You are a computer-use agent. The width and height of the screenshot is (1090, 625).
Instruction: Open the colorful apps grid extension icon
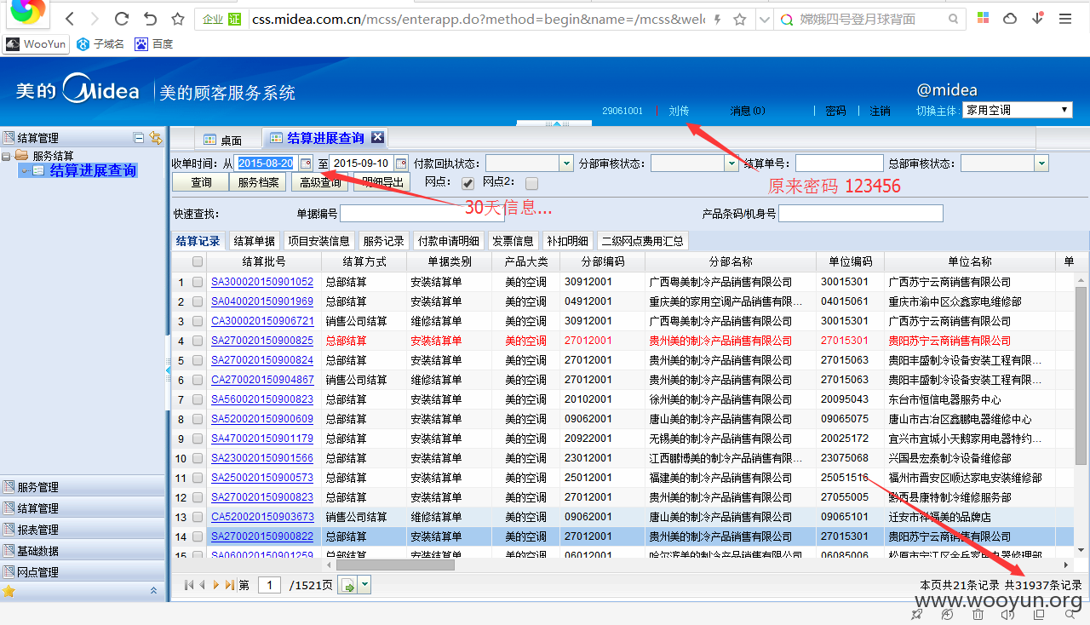coord(983,18)
